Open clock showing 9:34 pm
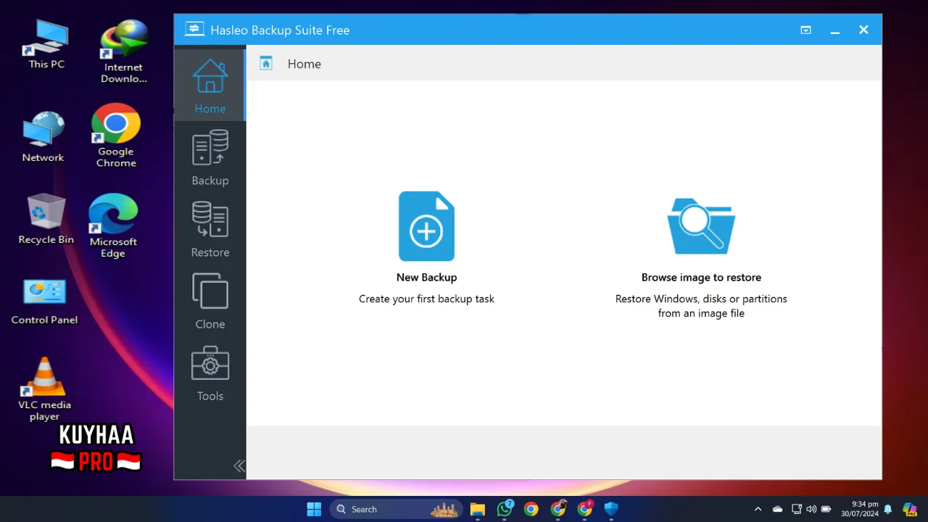The width and height of the screenshot is (928, 522). coord(860,509)
